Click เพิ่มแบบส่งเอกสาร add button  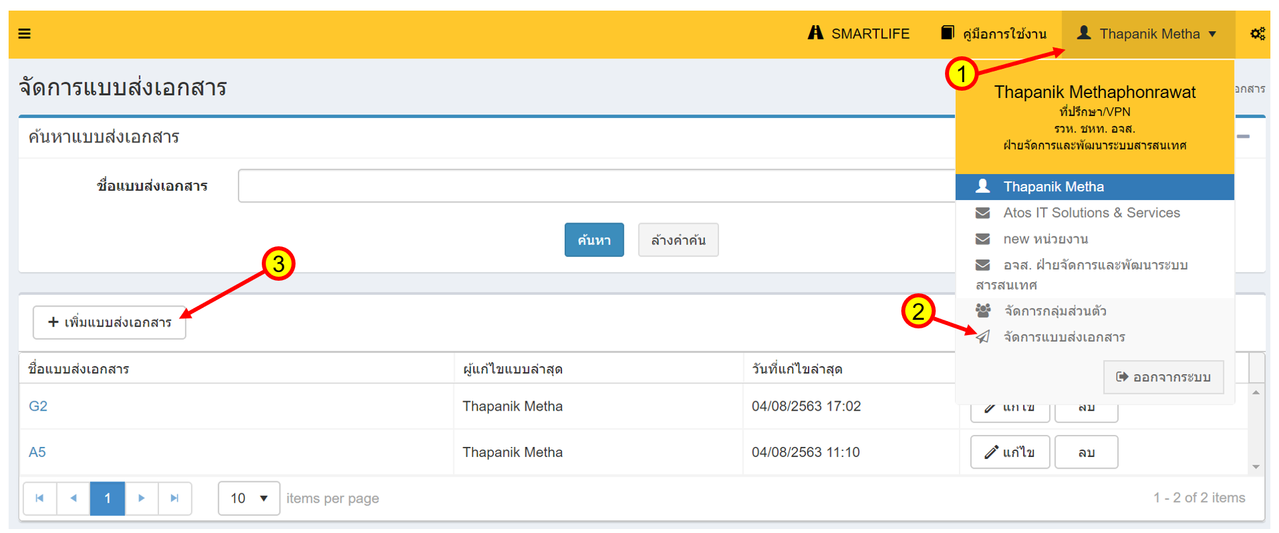click(109, 322)
